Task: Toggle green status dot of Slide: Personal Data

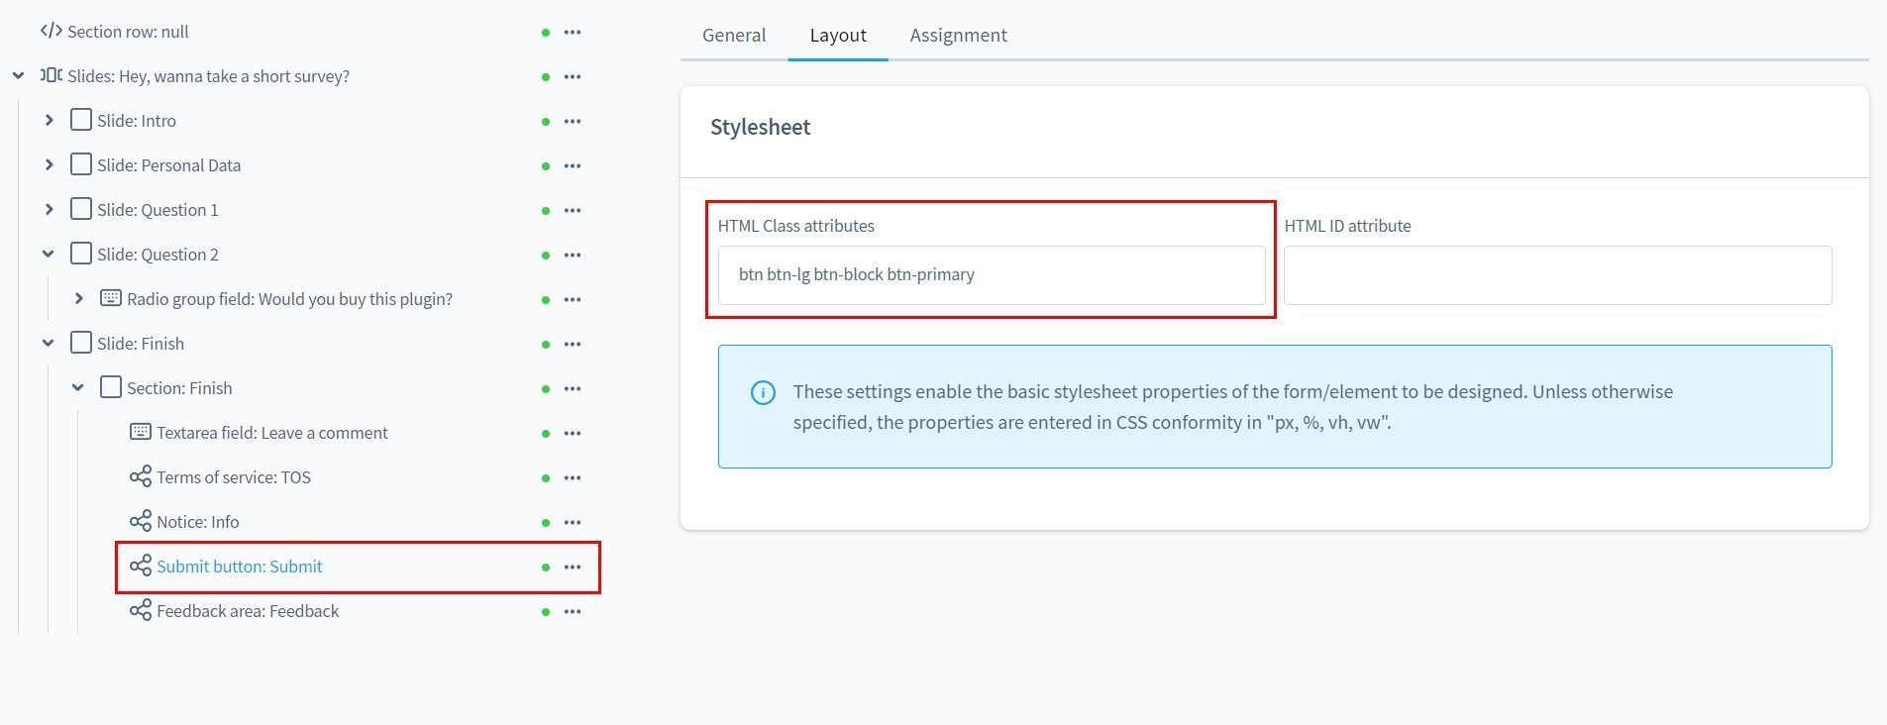Action: tap(546, 166)
